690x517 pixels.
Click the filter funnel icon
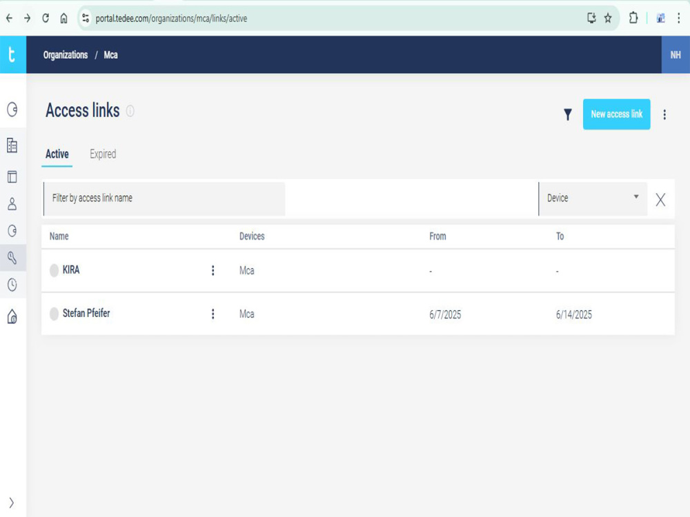click(568, 114)
